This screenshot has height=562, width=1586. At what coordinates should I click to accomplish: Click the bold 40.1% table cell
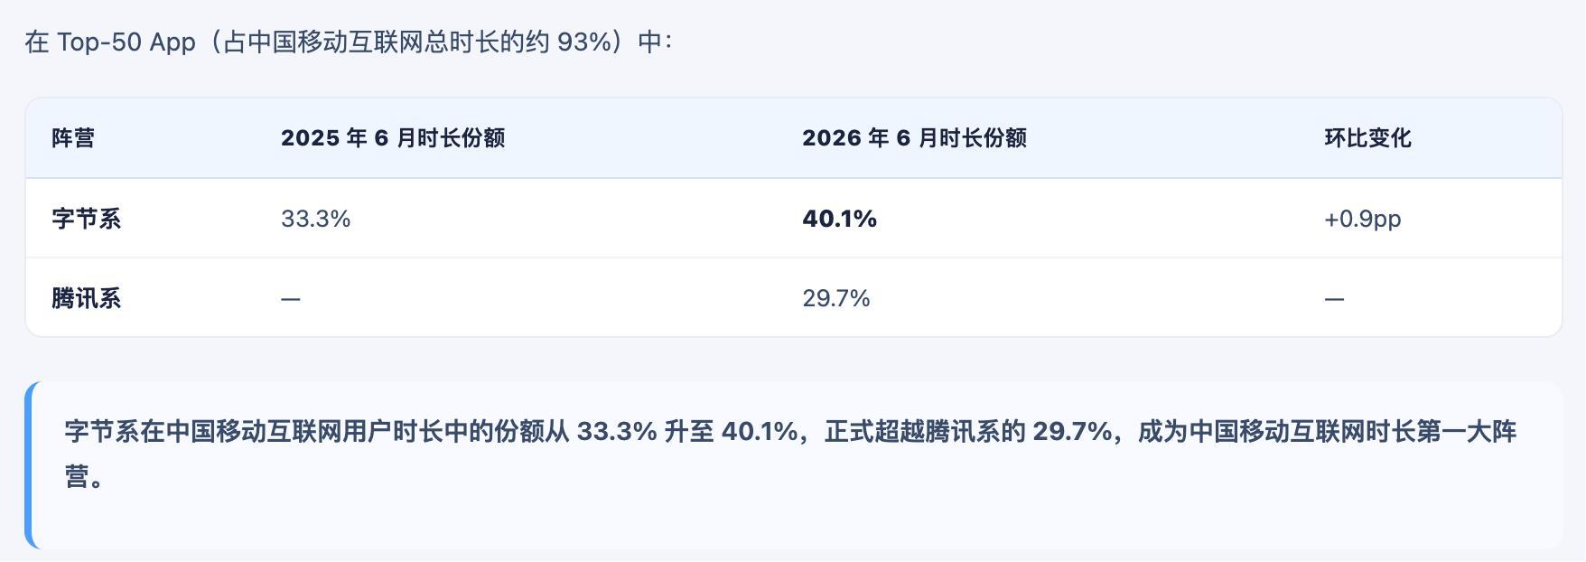[839, 219]
